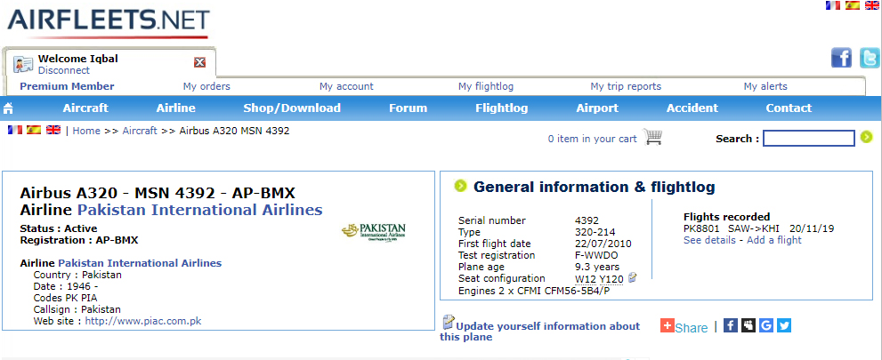
Task: Close the Welcome Iqbal login box
Action: [x=199, y=62]
